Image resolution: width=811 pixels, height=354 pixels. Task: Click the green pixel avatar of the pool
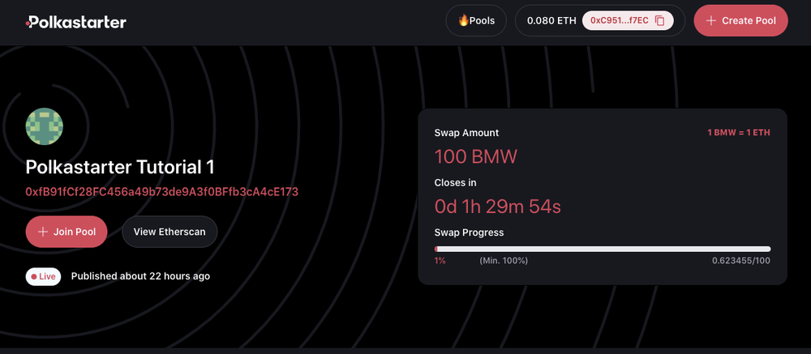click(x=45, y=126)
